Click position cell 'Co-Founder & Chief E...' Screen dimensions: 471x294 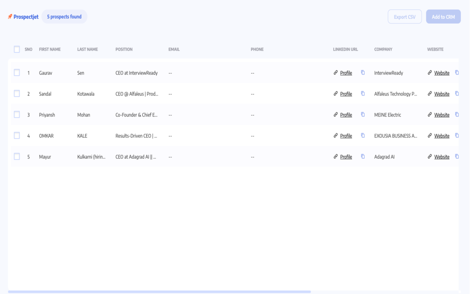coord(137,115)
